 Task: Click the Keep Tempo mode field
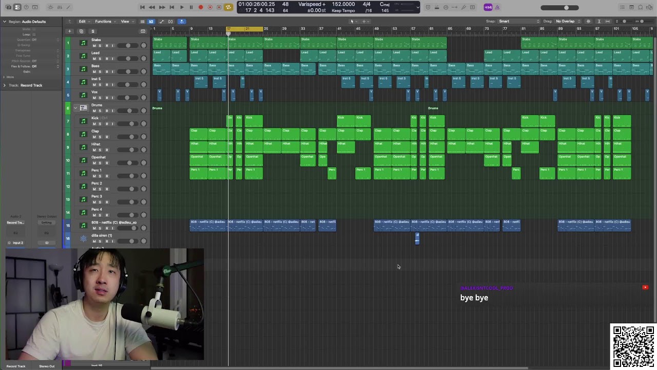tap(343, 10)
